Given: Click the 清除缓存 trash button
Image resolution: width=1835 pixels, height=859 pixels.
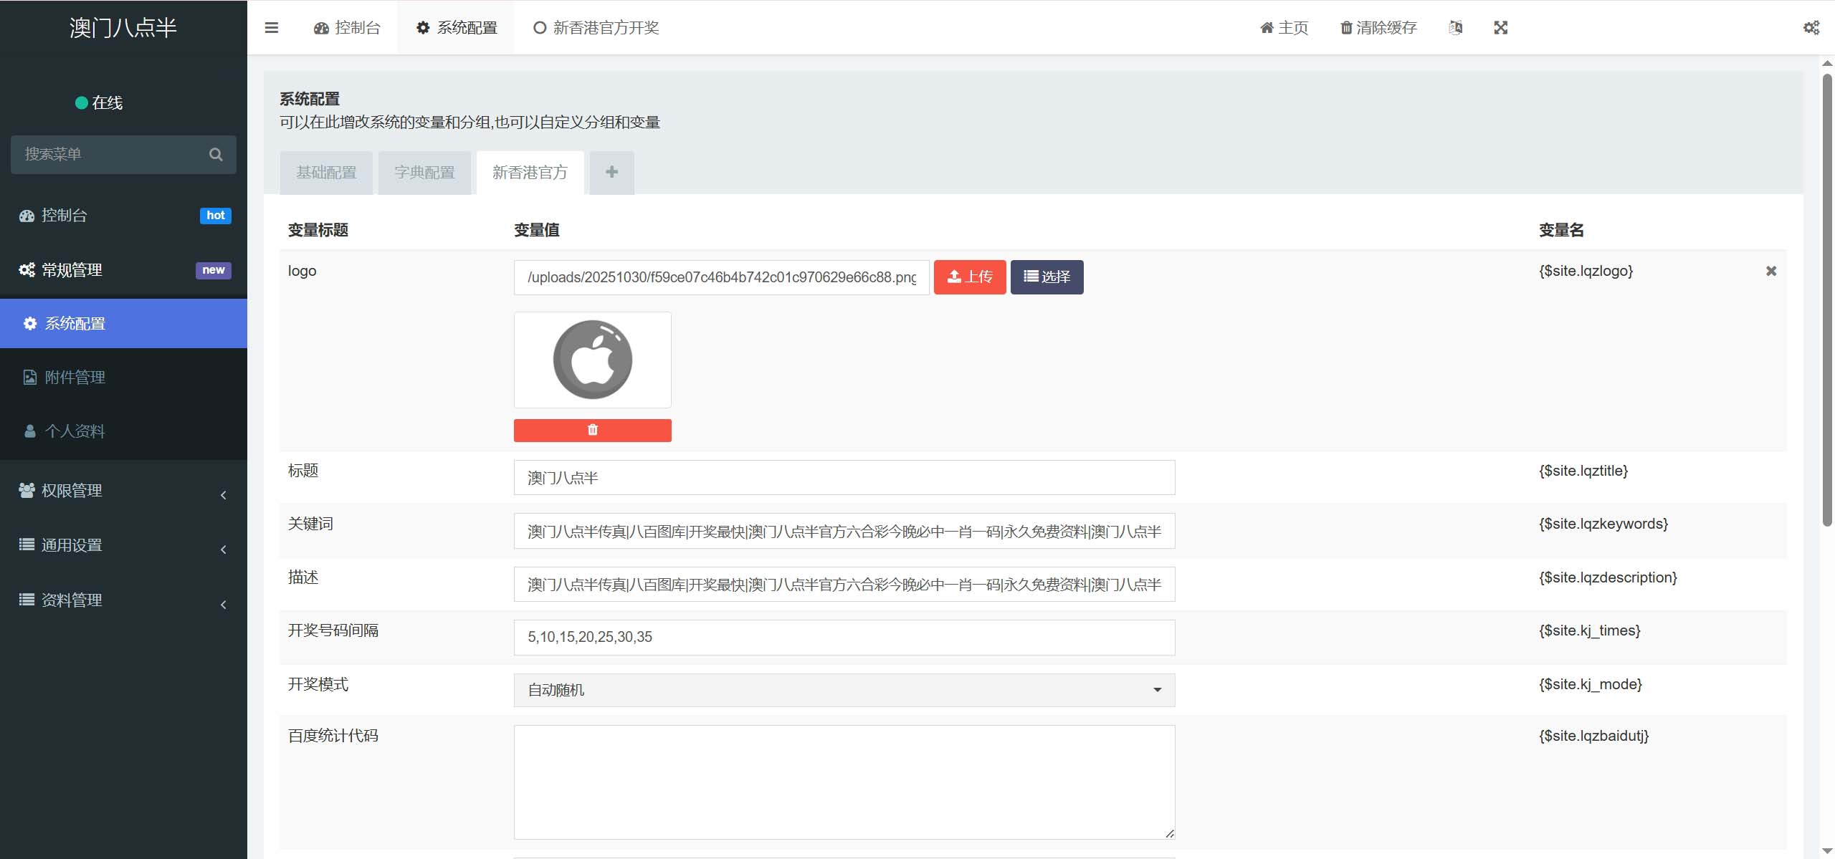Looking at the screenshot, I should coord(1378,28).
